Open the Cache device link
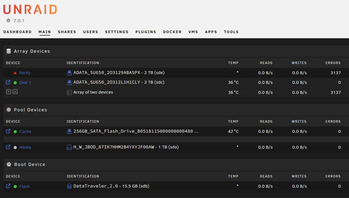The width and height of the screenshot is (349, 198). tap(25, 131)
